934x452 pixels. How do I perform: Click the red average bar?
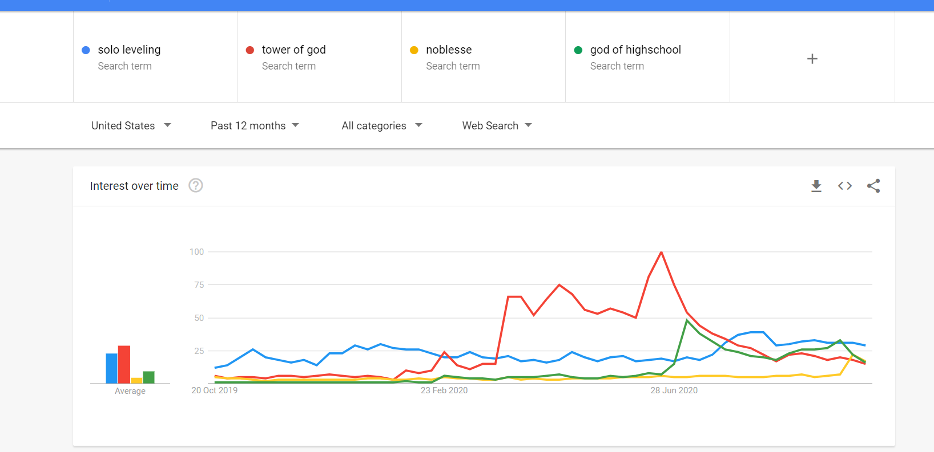(124, 365)
